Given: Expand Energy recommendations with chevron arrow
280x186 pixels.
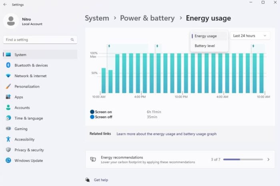Looking at the screenshot, I should (x=268, y=159).
